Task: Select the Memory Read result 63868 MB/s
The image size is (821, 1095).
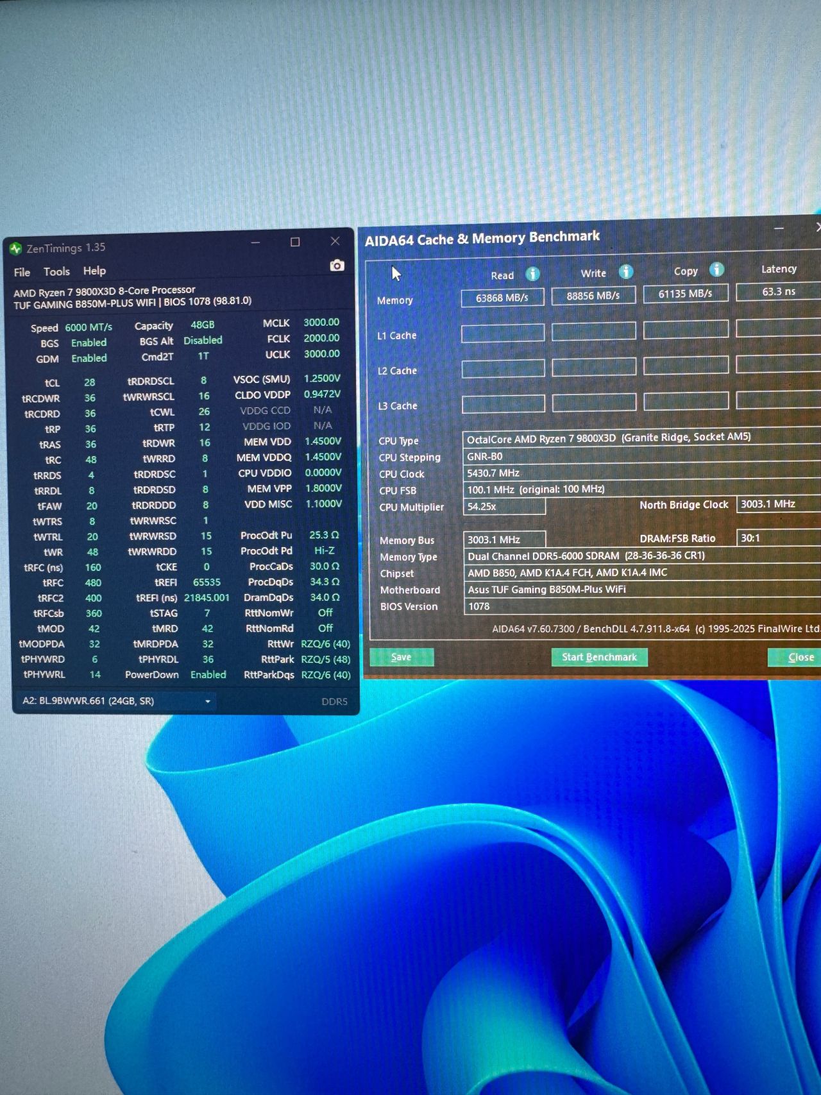Action: (x=502, y=298)
